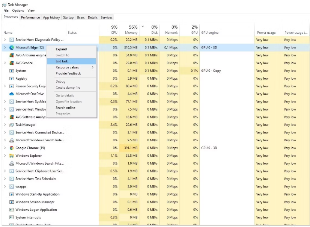Open the Options menu
The width and height of the screenshot is (310, 227).
click(x=18, y=11)
